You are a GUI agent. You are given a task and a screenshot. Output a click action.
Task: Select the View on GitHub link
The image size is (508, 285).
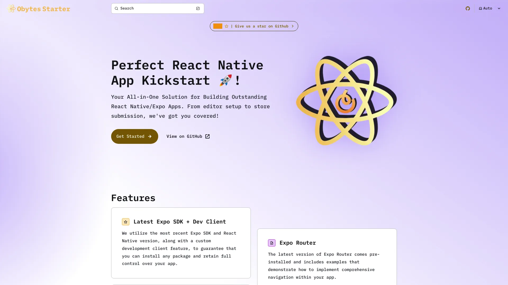pyautogui.click(x=188, y=136)
